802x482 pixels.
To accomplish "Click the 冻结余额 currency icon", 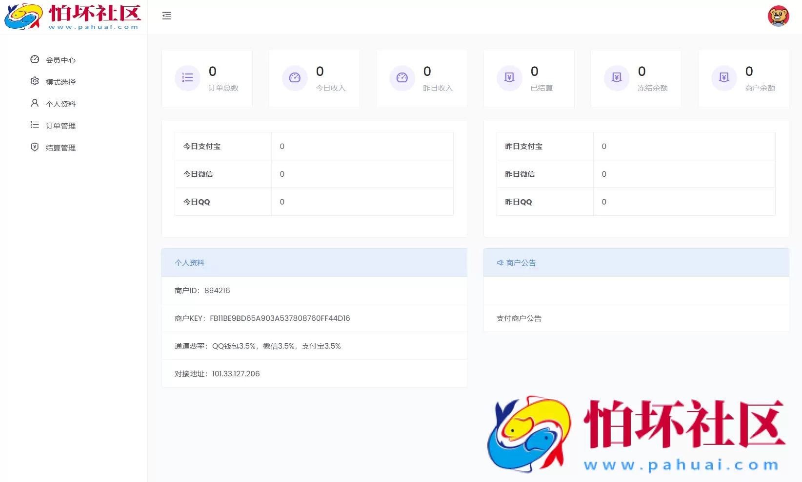I will click(617, 77).
